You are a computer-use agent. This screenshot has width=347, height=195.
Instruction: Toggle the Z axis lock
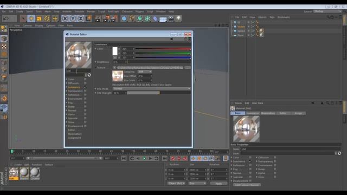[81, 18]
